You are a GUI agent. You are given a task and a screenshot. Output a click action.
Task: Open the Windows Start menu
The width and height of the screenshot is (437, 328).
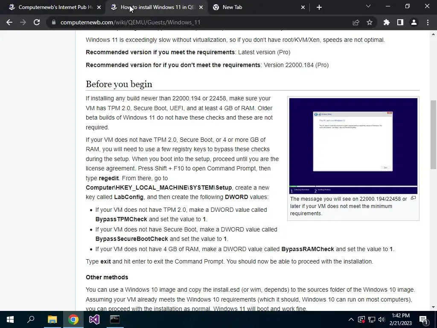(x=10, y=319)
